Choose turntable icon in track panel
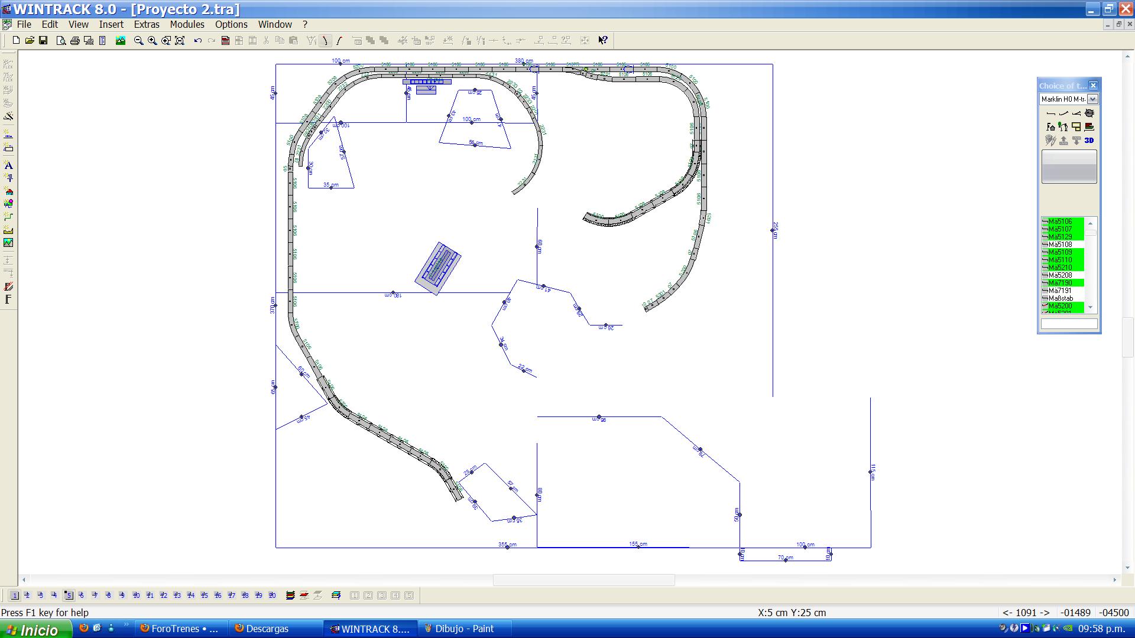Screen dimensions: 1135x638 click(x=1089, y=113)
